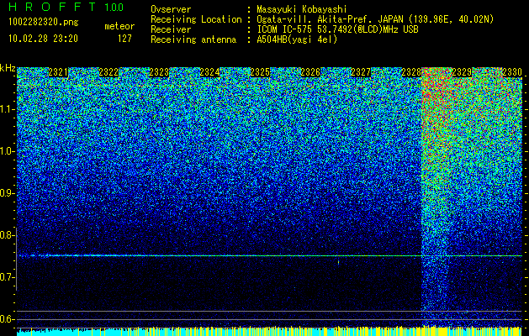This screenshot has width=529, height=336.
Task: Click the 2327 time marker
Action: [x=361, y=72]
